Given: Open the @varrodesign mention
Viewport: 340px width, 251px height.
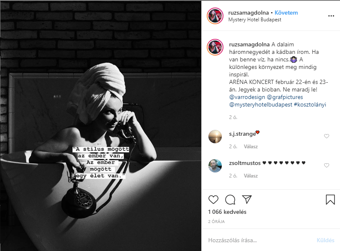Looking at the screenshot, I should tap(247, 97).
